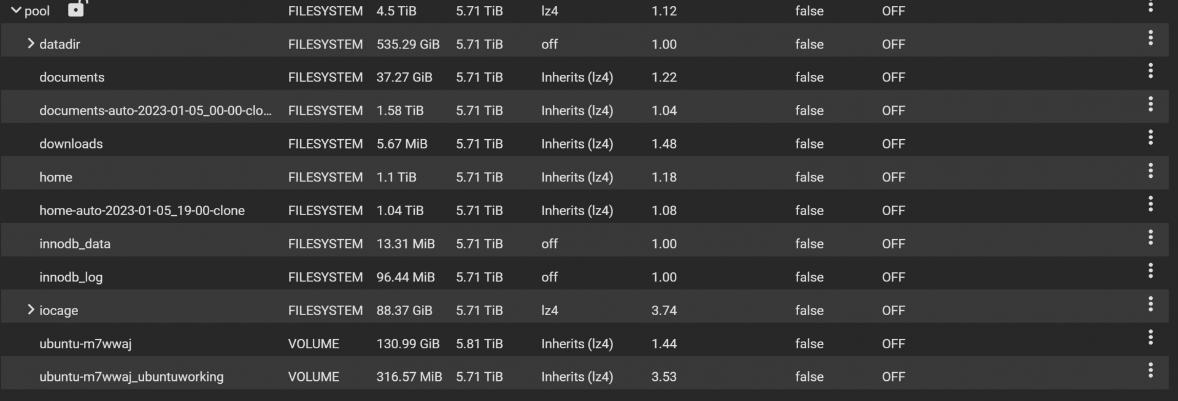Click the unlocked padlock icon beside pool
The image size is (1178, 401).
pyautogui.click(x=77, y=8)
